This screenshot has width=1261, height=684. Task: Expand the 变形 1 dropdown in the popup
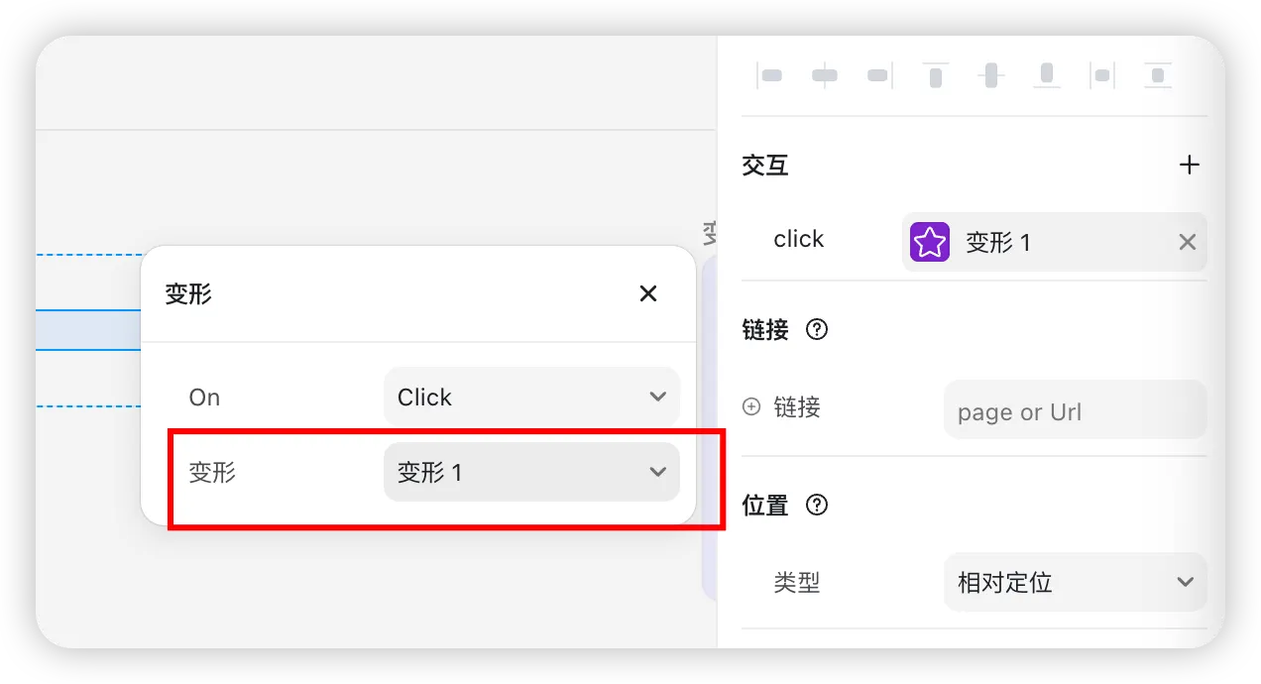(531, 472)
